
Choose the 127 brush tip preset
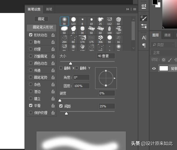pyautogui.click(x=118, y=30)
